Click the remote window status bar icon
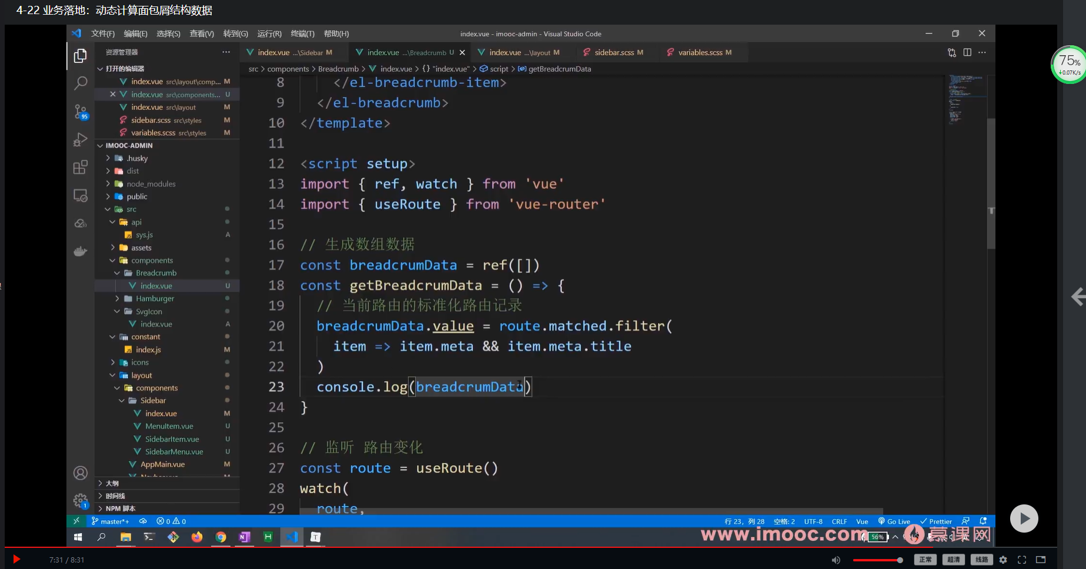 (x=76, y=521)
